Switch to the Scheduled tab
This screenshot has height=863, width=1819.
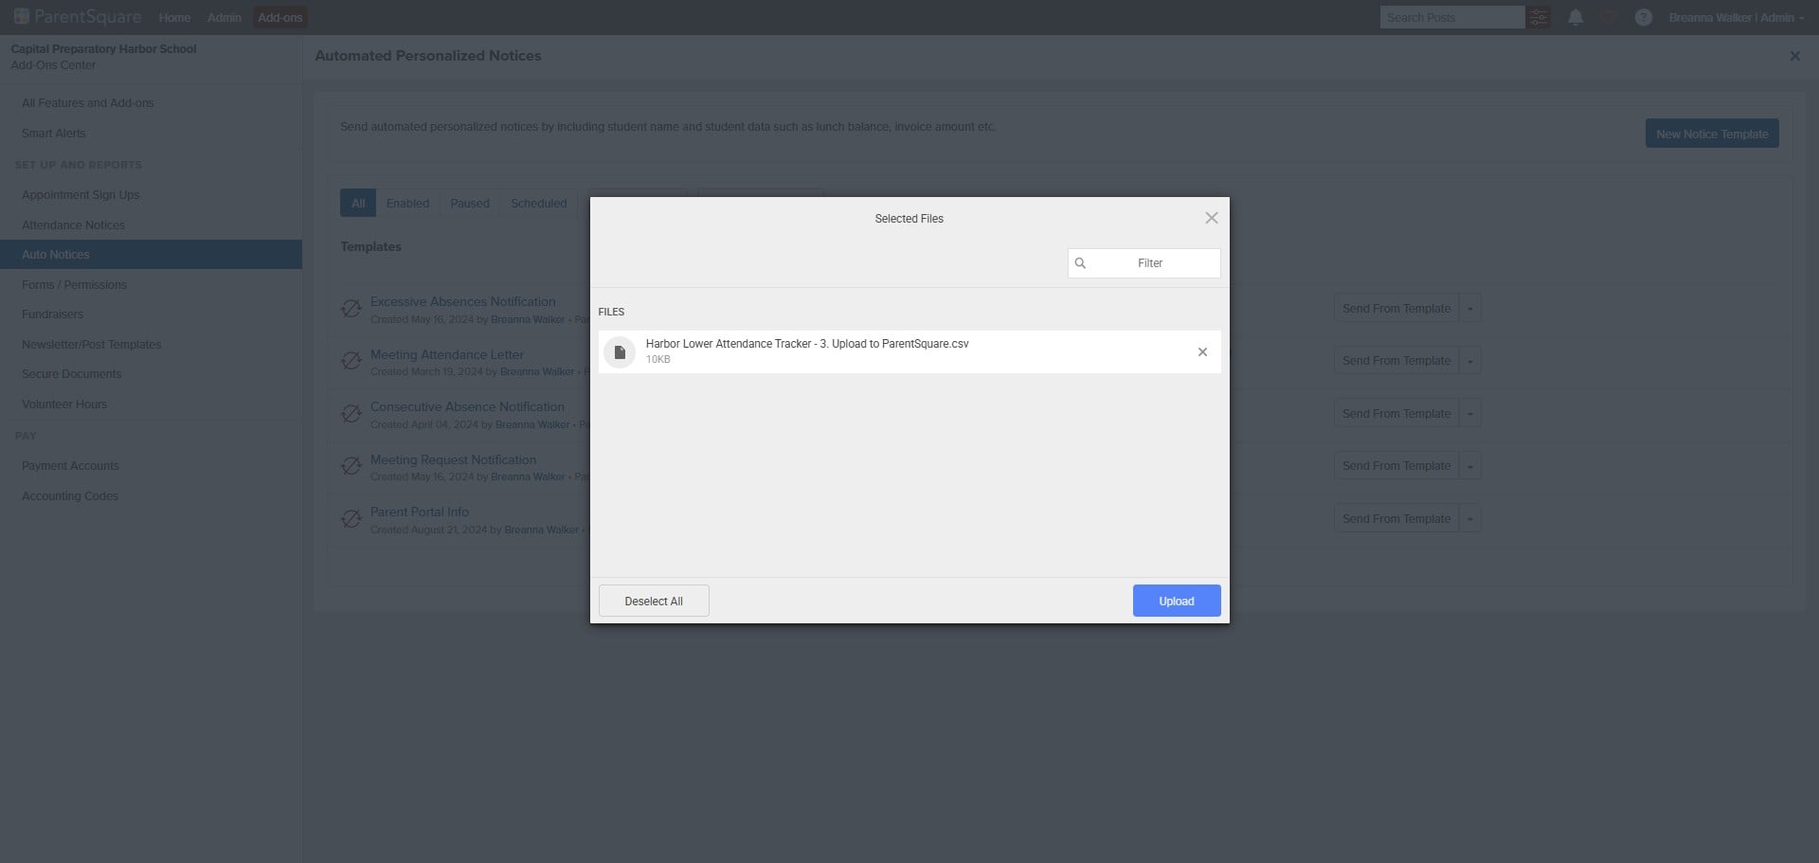538,203
